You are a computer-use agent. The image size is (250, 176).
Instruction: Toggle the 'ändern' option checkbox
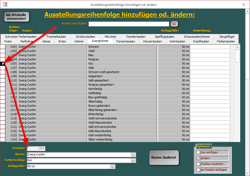pos(198,158)
